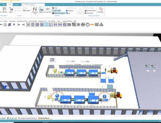This screenshot has height=123, width=161.
Task: Toggle the Grid option
Action: coord(55,8)
